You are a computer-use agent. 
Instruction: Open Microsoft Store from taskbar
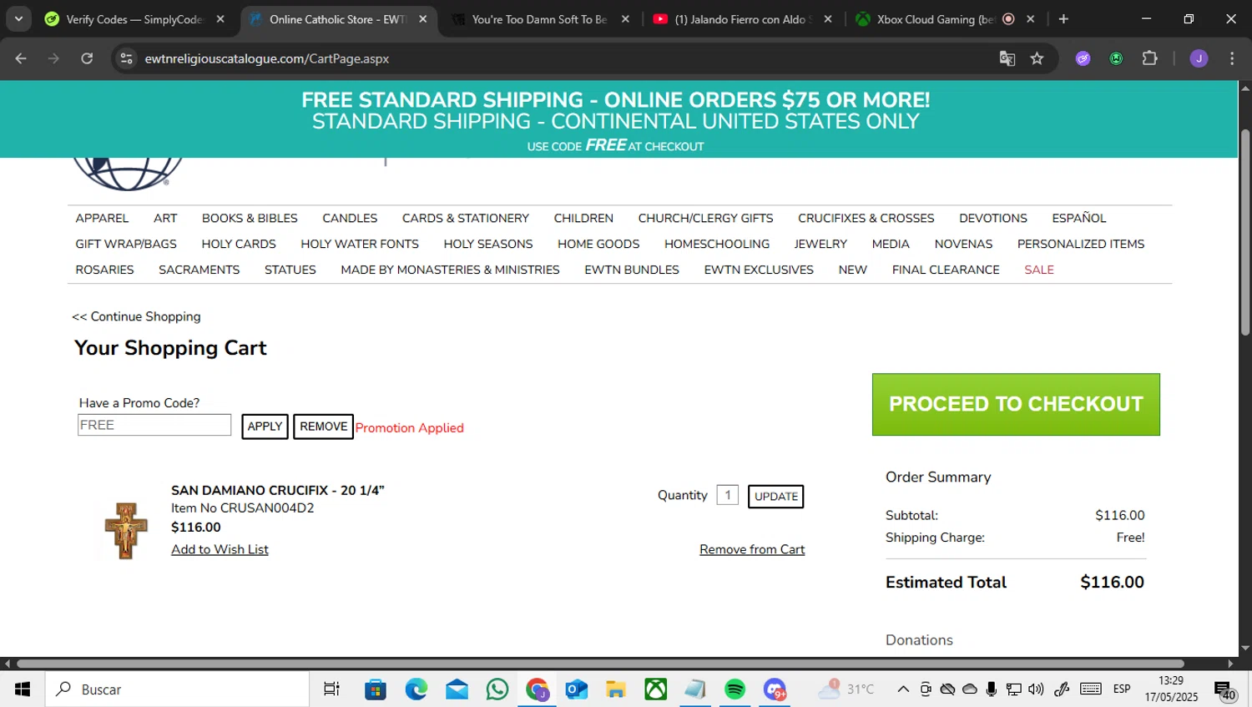pyautogui.click(x=376, y=689)
